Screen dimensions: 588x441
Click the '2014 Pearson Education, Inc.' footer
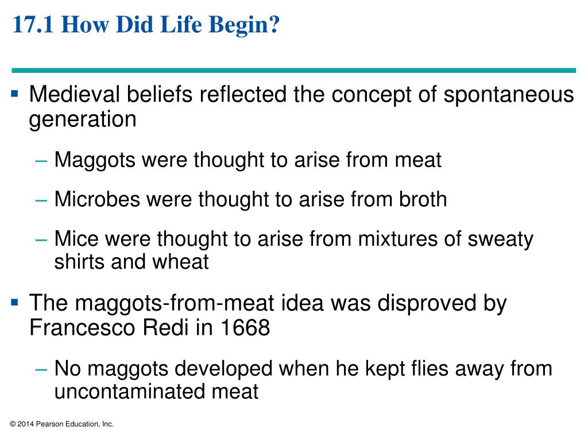pyautogui.click(x=65, y=424)
